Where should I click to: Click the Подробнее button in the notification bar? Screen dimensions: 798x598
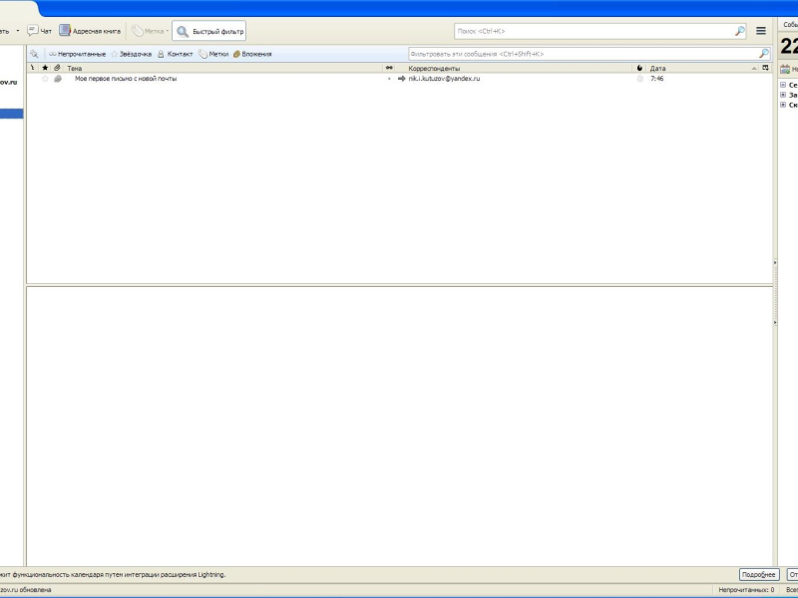(x=759, y=575)
